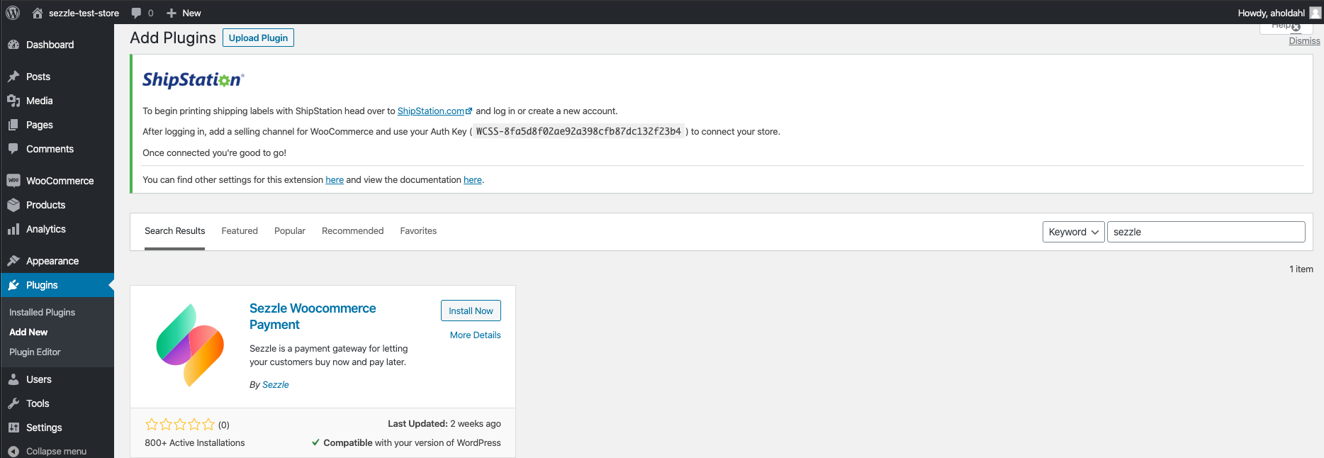Click the Analytics bar chart icon
This screenshot has width=1324, height=458.
(13, 229)
